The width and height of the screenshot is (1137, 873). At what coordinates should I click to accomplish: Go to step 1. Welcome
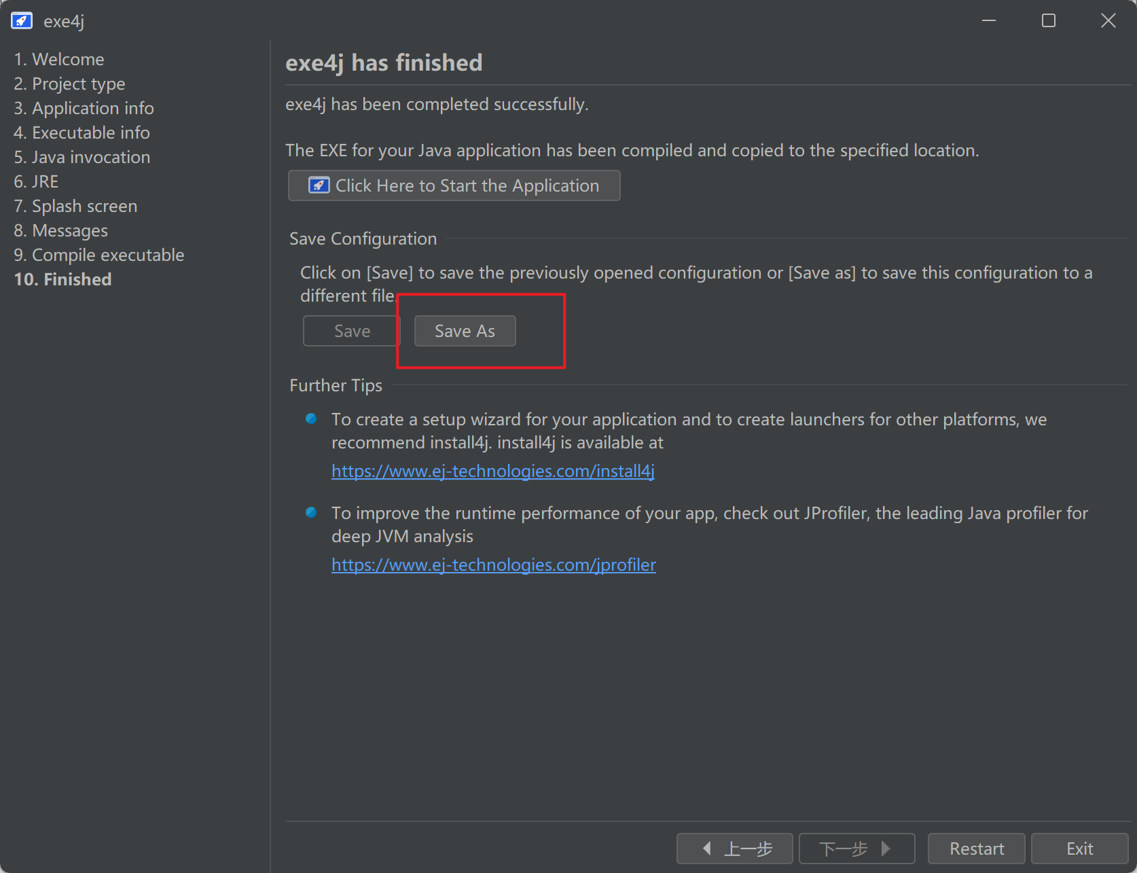pos(59,59)
